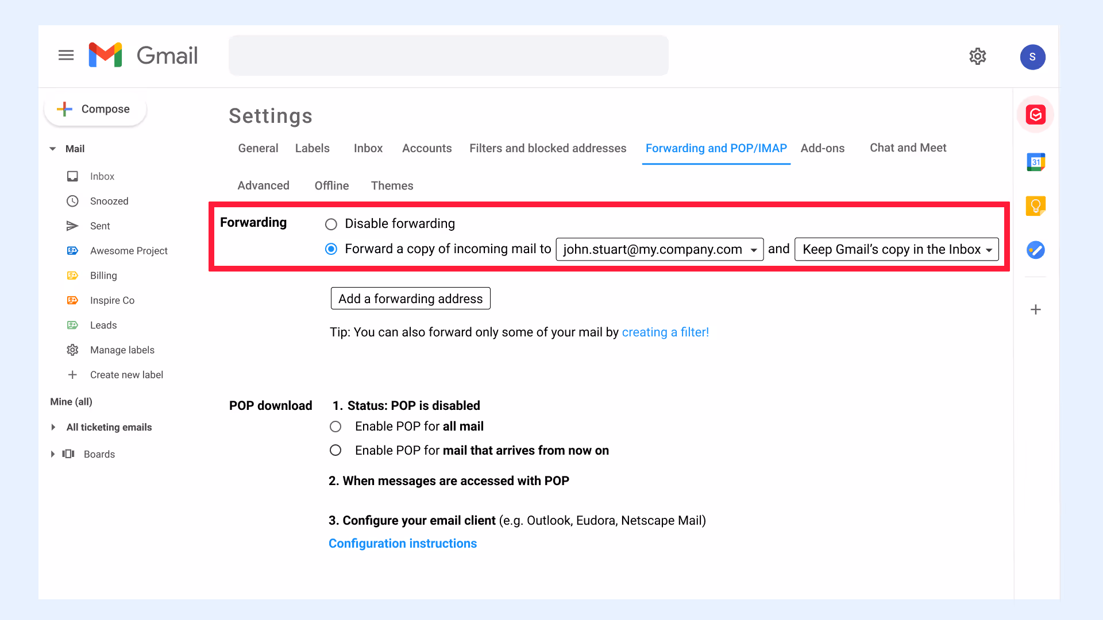The width and height of the screenshot is (1103, 620).
Task: Open the Accounts settings tab
Action: click(427, 148)
